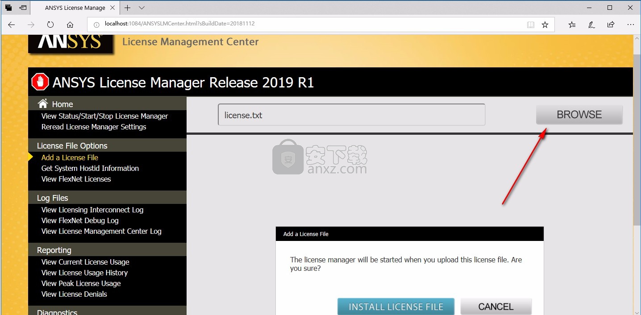
Task: Reload the page with refresh icon
Action: click(x=50, y=25)
